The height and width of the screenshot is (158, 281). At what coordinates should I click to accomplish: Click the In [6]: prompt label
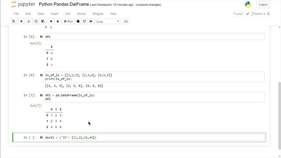29,75
